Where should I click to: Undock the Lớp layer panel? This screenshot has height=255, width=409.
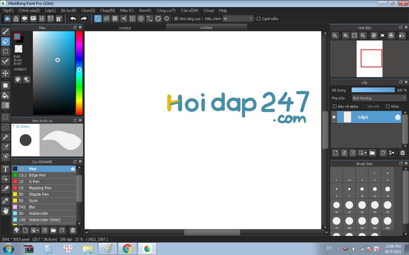pyautogui.click(x=401, y=82)
